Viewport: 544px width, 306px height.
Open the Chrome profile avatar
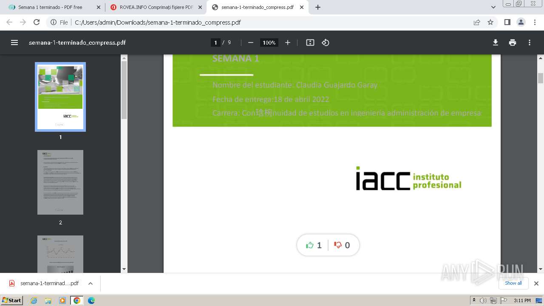click(521, 22)
